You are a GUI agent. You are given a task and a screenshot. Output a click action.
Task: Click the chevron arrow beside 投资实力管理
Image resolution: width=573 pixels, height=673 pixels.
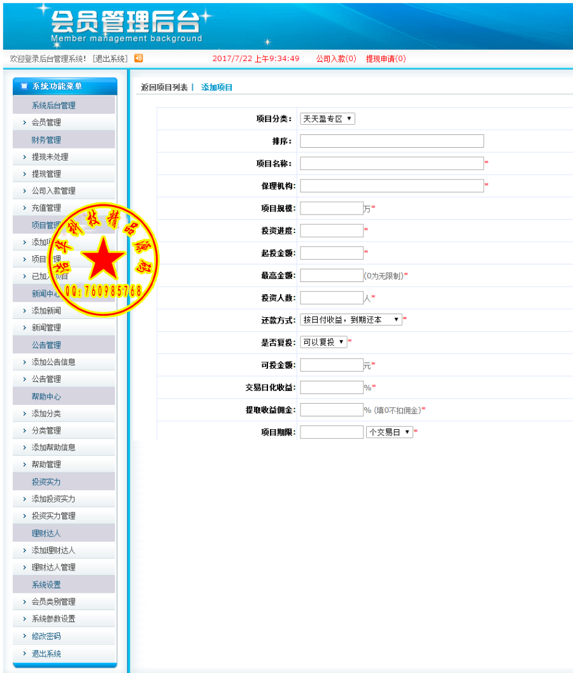[x=24, y=516]
